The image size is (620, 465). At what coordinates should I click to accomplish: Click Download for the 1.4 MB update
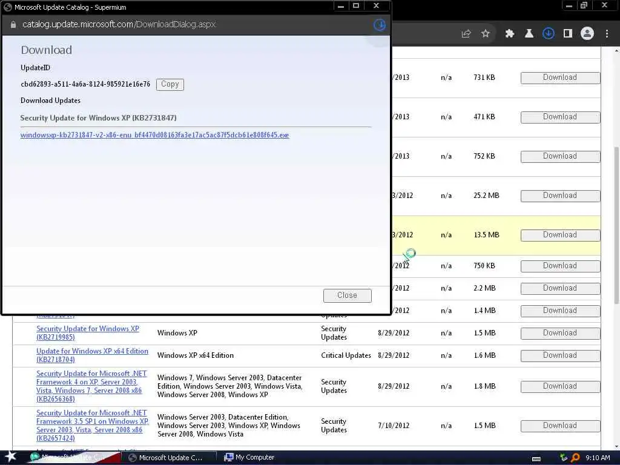coord(560,311)
